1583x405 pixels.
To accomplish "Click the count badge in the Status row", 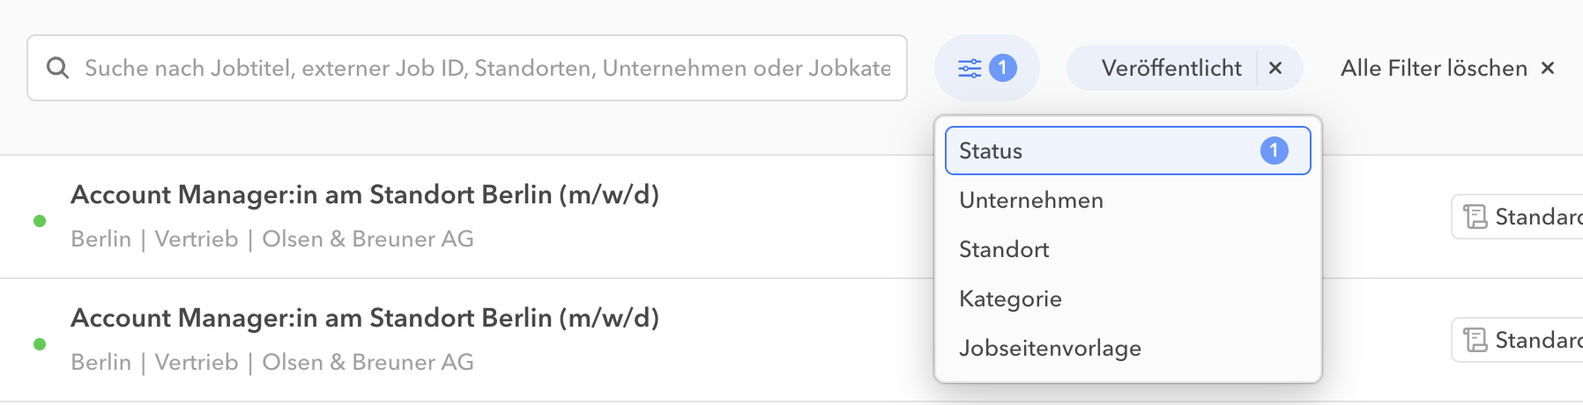I will tap(1274, 151).
